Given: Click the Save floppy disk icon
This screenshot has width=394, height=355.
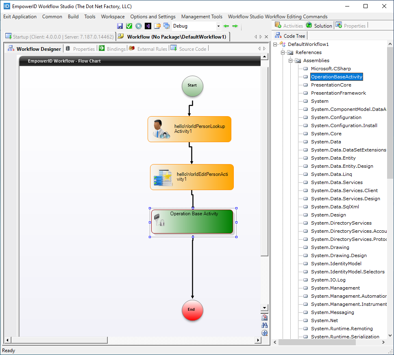Looking at the screenshot, I should [120, 26].
